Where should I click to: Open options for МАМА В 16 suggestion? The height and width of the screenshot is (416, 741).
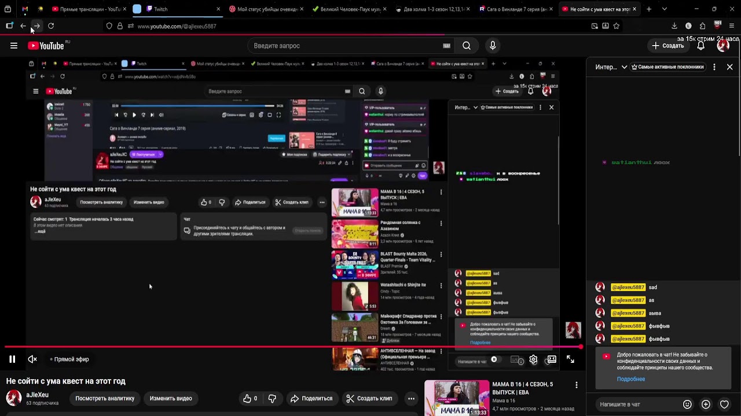click(576, 385)
